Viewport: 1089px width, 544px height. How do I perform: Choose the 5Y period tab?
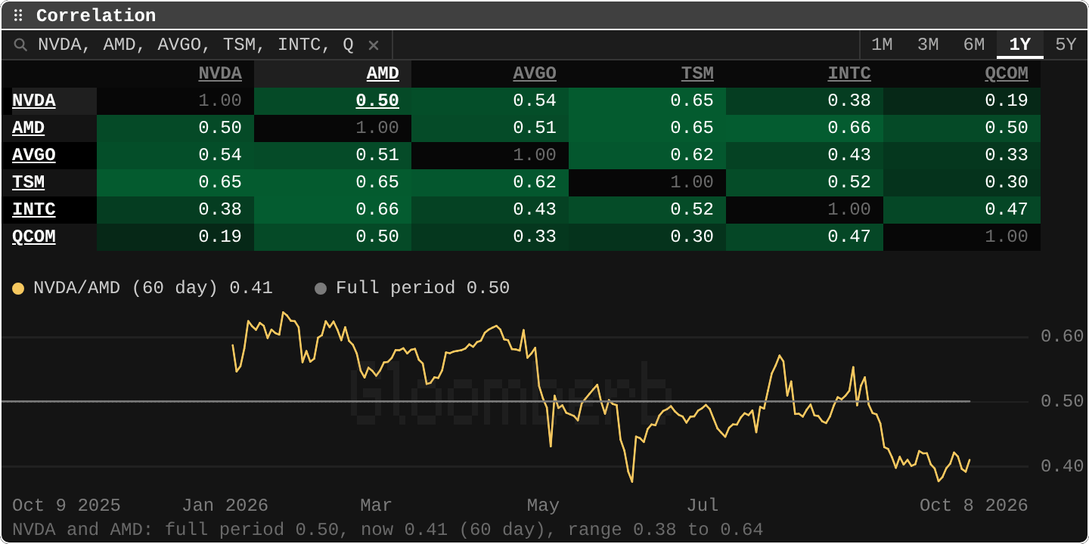(x=1066, y=45)
